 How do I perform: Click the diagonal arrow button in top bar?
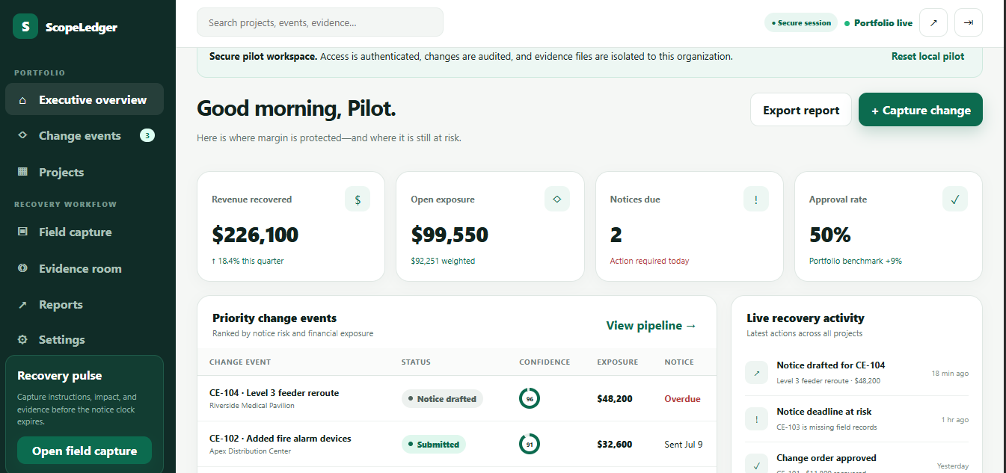933,22
